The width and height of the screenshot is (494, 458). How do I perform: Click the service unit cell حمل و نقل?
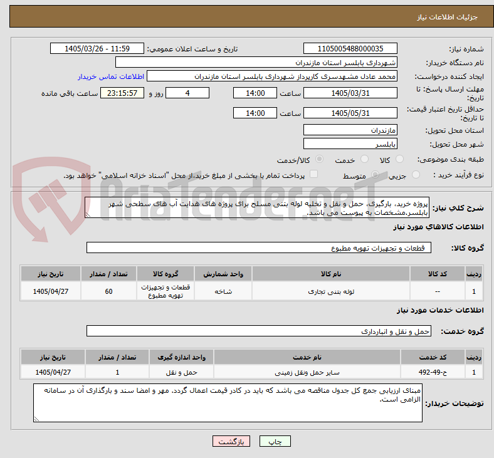click(181, 372)
